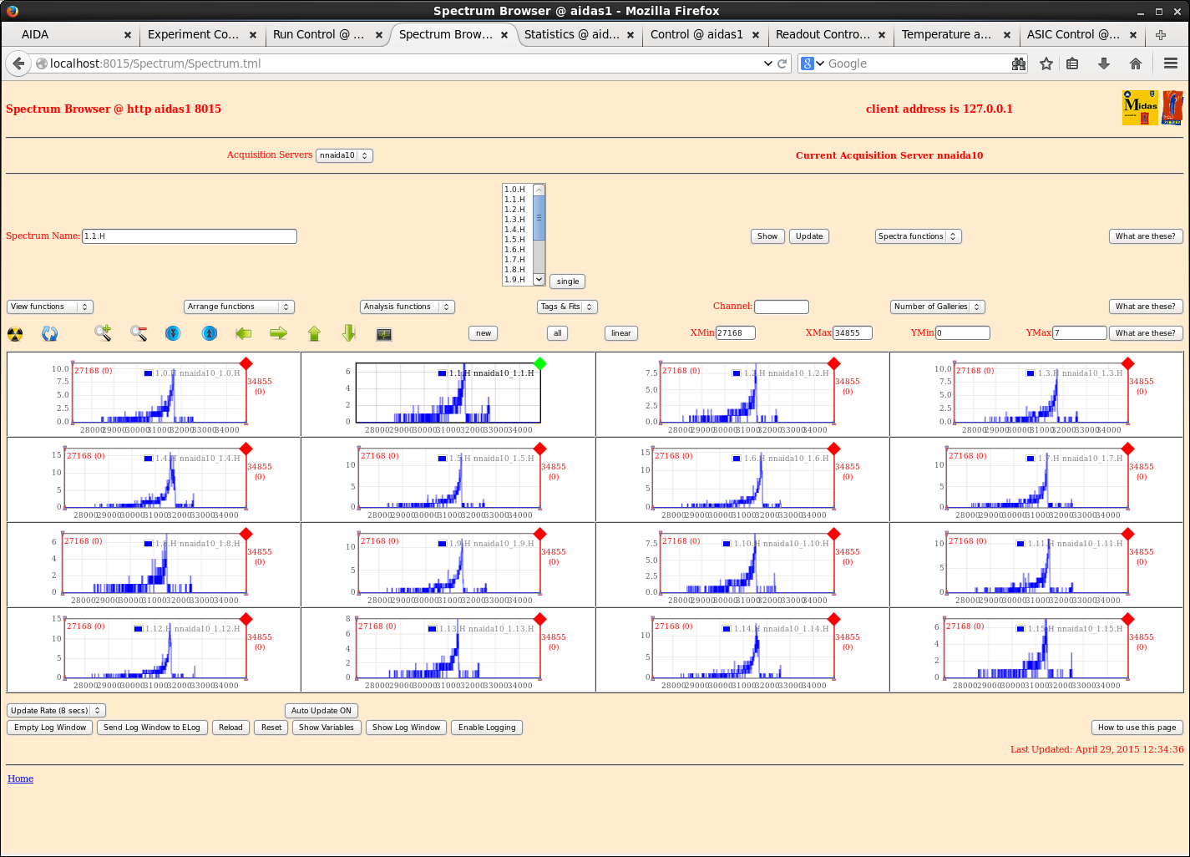Toggle Auto Update ON button

click(322, 711)
